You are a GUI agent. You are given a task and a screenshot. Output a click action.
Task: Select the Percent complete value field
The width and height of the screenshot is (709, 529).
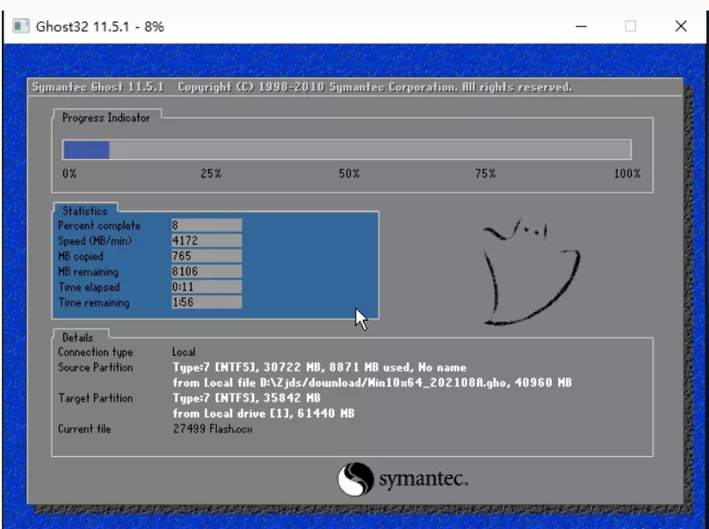[x=206, y=225]
